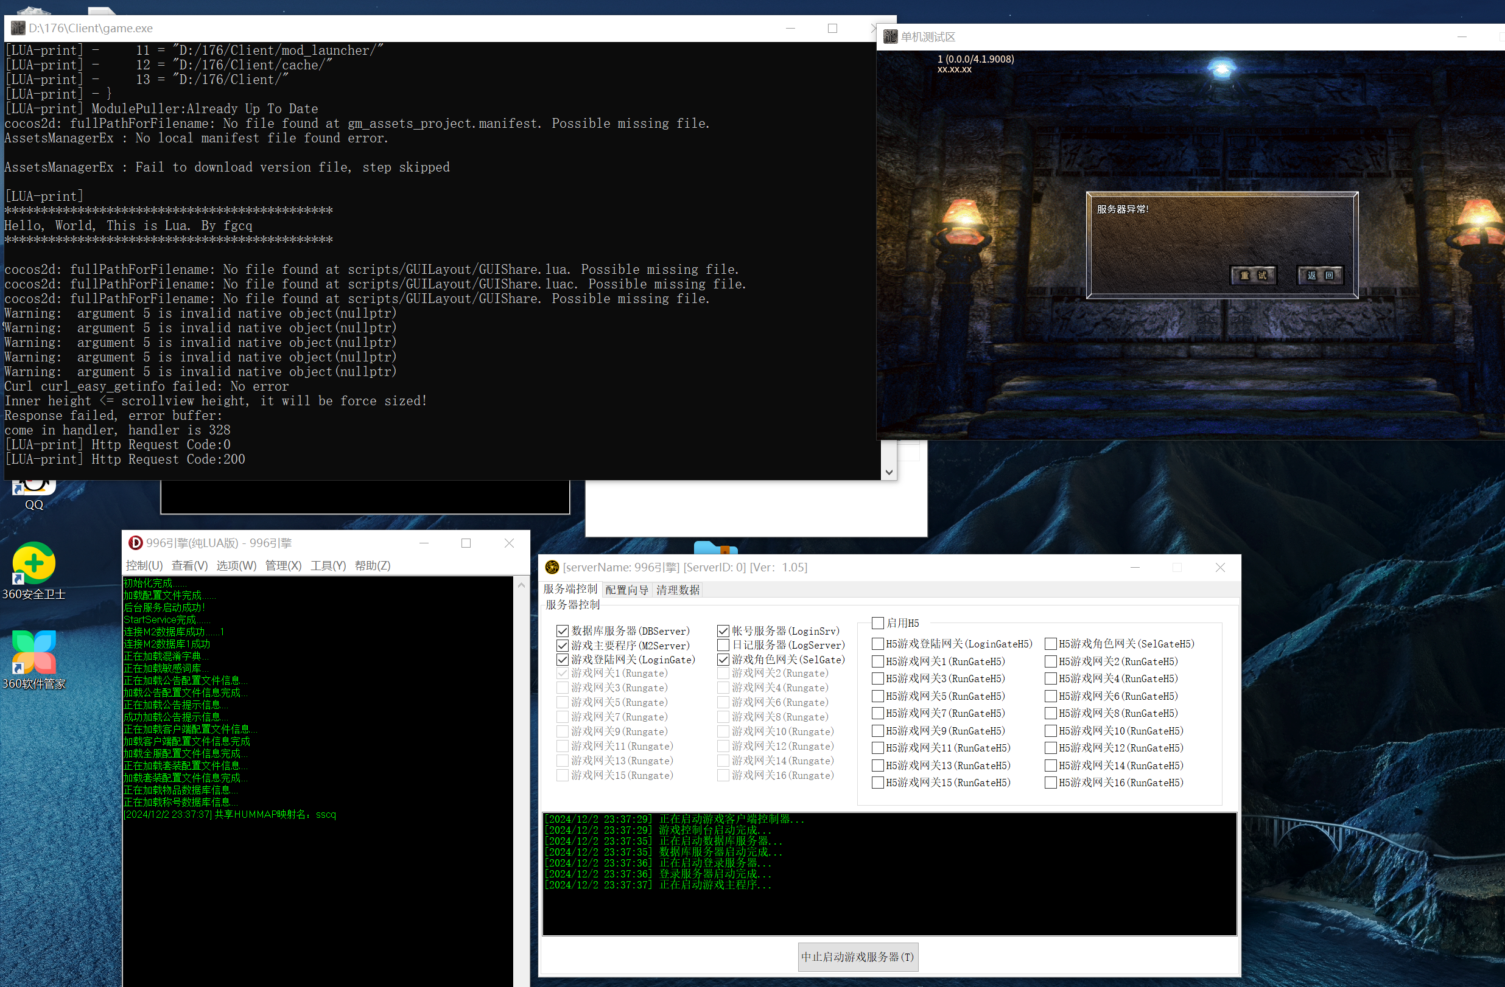Screen dimensions: 1505x987
Task: Minimize the 996引擎 log window
Action: tap(424, 543)
